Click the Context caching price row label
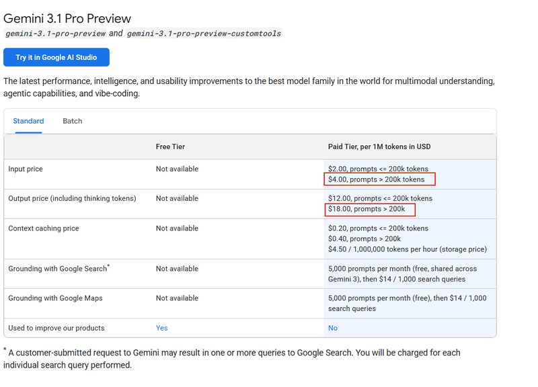This screenshot has width=538, height=387. [x=44, y=228]
